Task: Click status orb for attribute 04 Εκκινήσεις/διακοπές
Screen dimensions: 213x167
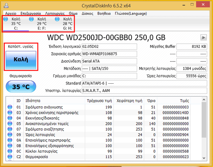Action: coord(10,118)
